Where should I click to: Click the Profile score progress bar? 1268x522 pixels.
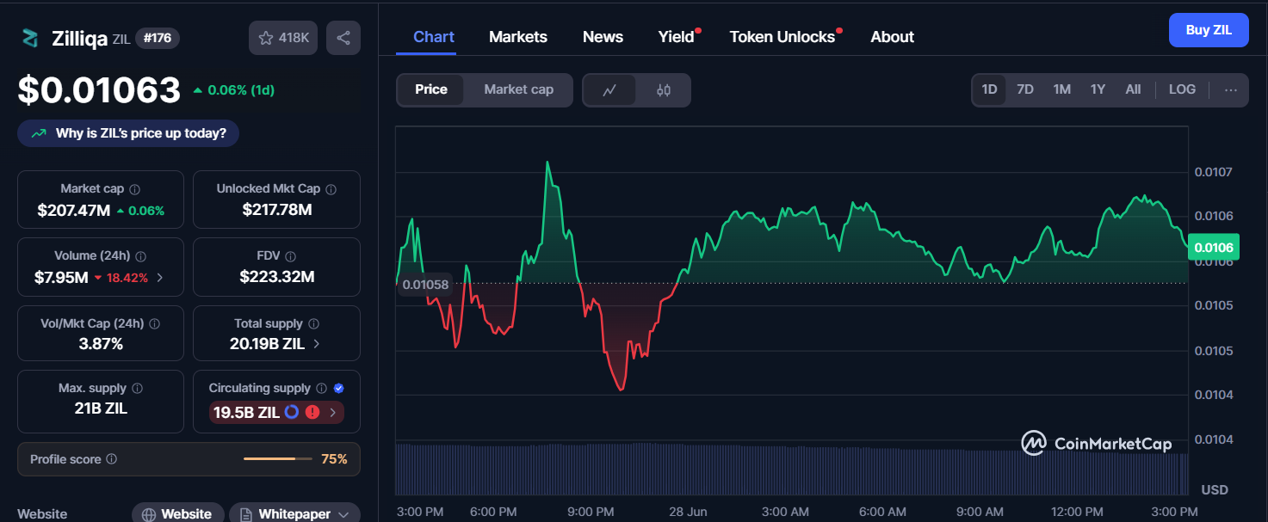pyautogui.click(x=278, y=459)
